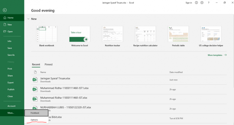Screen dimensions: 234x125
Task: Open the help question mark icon
Action: pyautogui.click(x=209, y=3)
